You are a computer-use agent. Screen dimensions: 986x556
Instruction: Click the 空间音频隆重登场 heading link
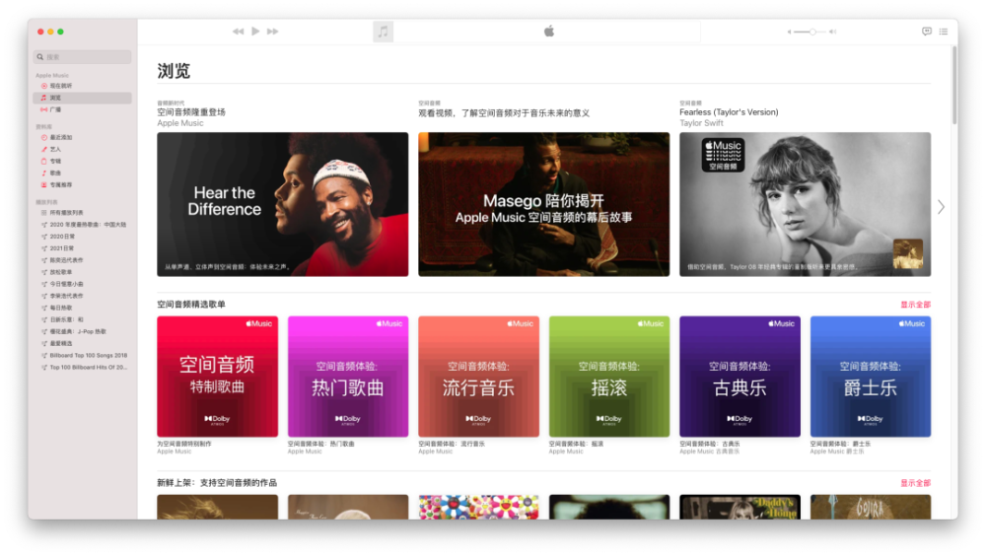coord(191,112)
